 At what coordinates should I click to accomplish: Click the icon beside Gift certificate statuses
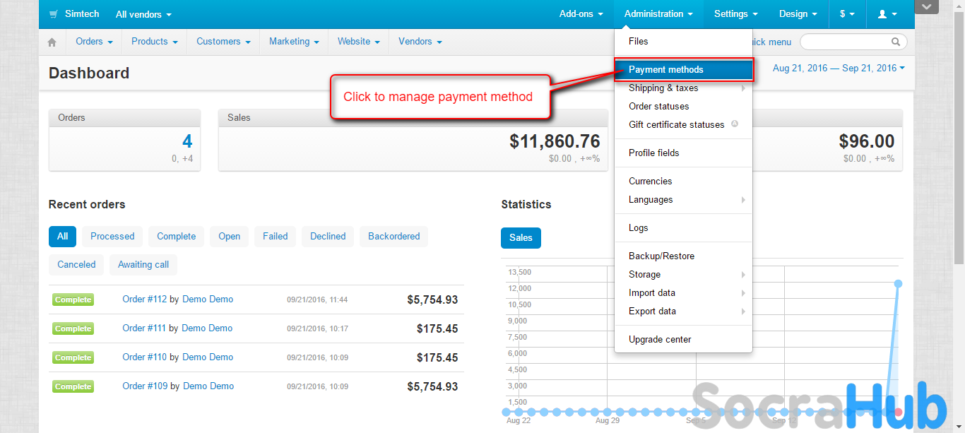(x=735, y=124)
